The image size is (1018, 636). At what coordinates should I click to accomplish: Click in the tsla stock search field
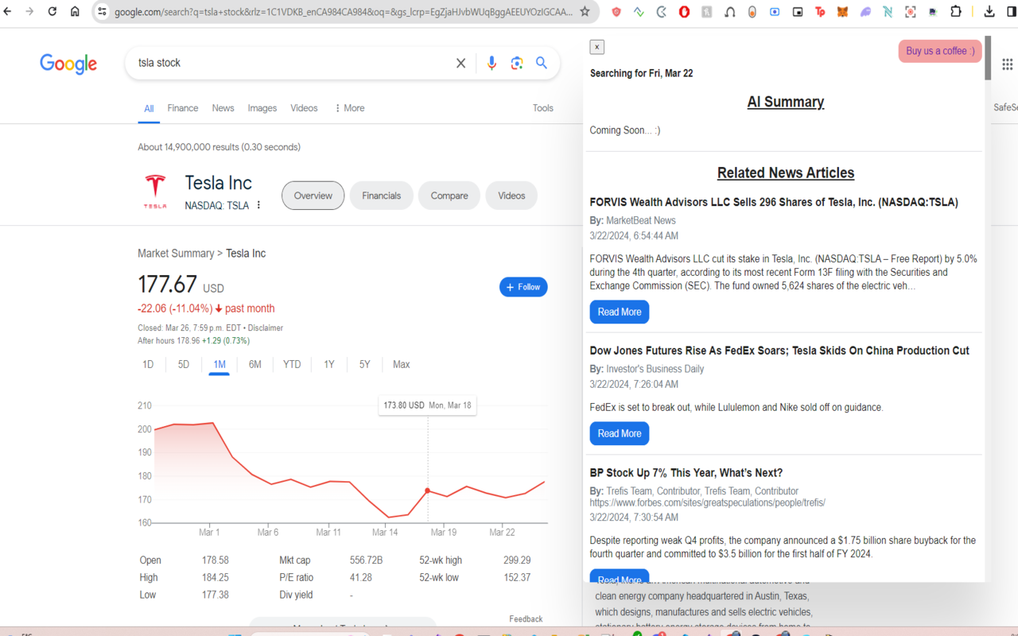(278, 63)
